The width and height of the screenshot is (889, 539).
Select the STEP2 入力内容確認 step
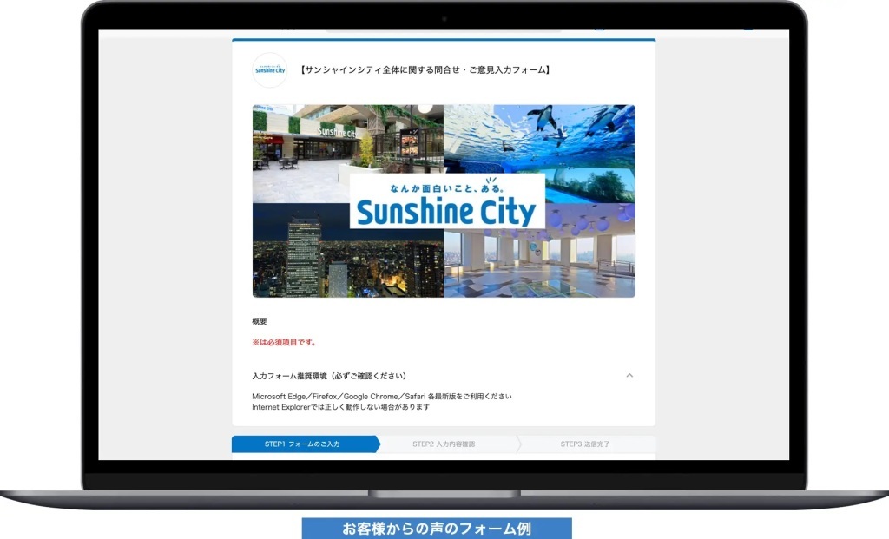tap(444, 444)
